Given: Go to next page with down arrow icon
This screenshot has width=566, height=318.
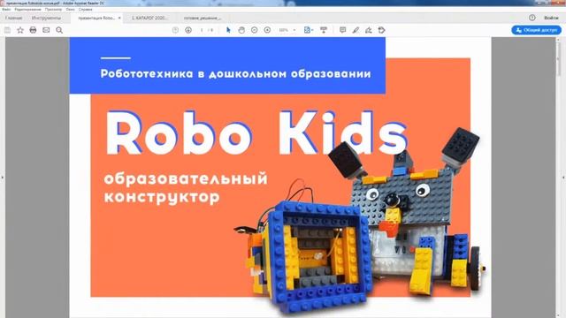Looking at the screenshot, I should pyautogui.click(x=188, y=30).
